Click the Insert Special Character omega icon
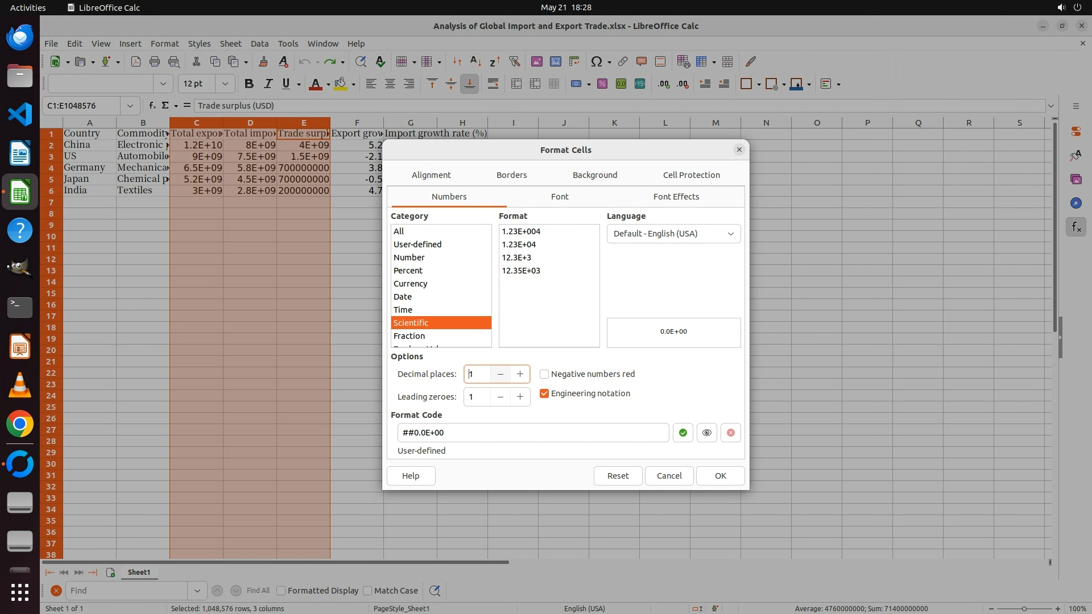Screen dimensions: 1092x614 (596, 61)
